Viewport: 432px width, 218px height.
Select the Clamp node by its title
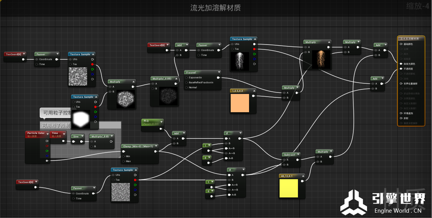tap(138, 146)
